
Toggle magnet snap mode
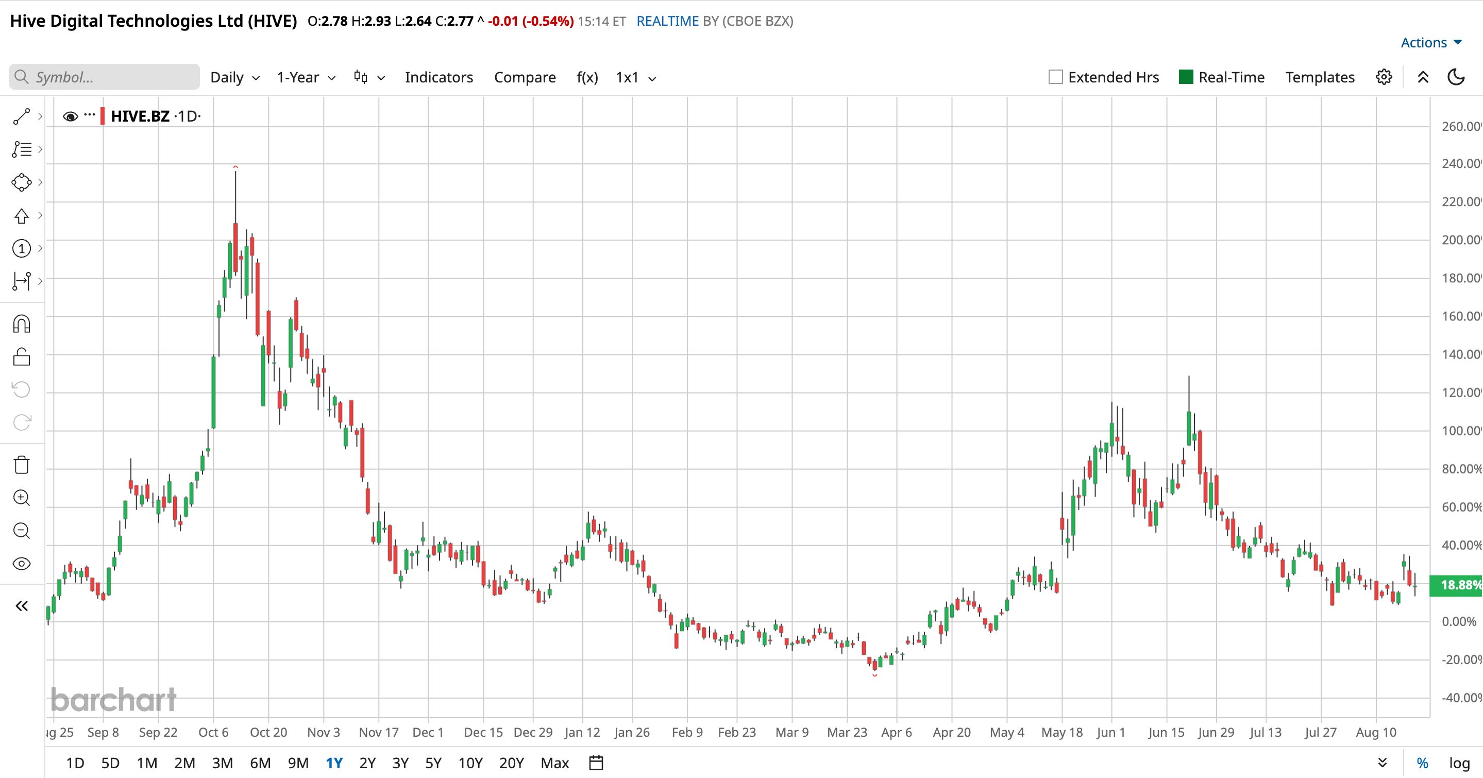[21, 324]
